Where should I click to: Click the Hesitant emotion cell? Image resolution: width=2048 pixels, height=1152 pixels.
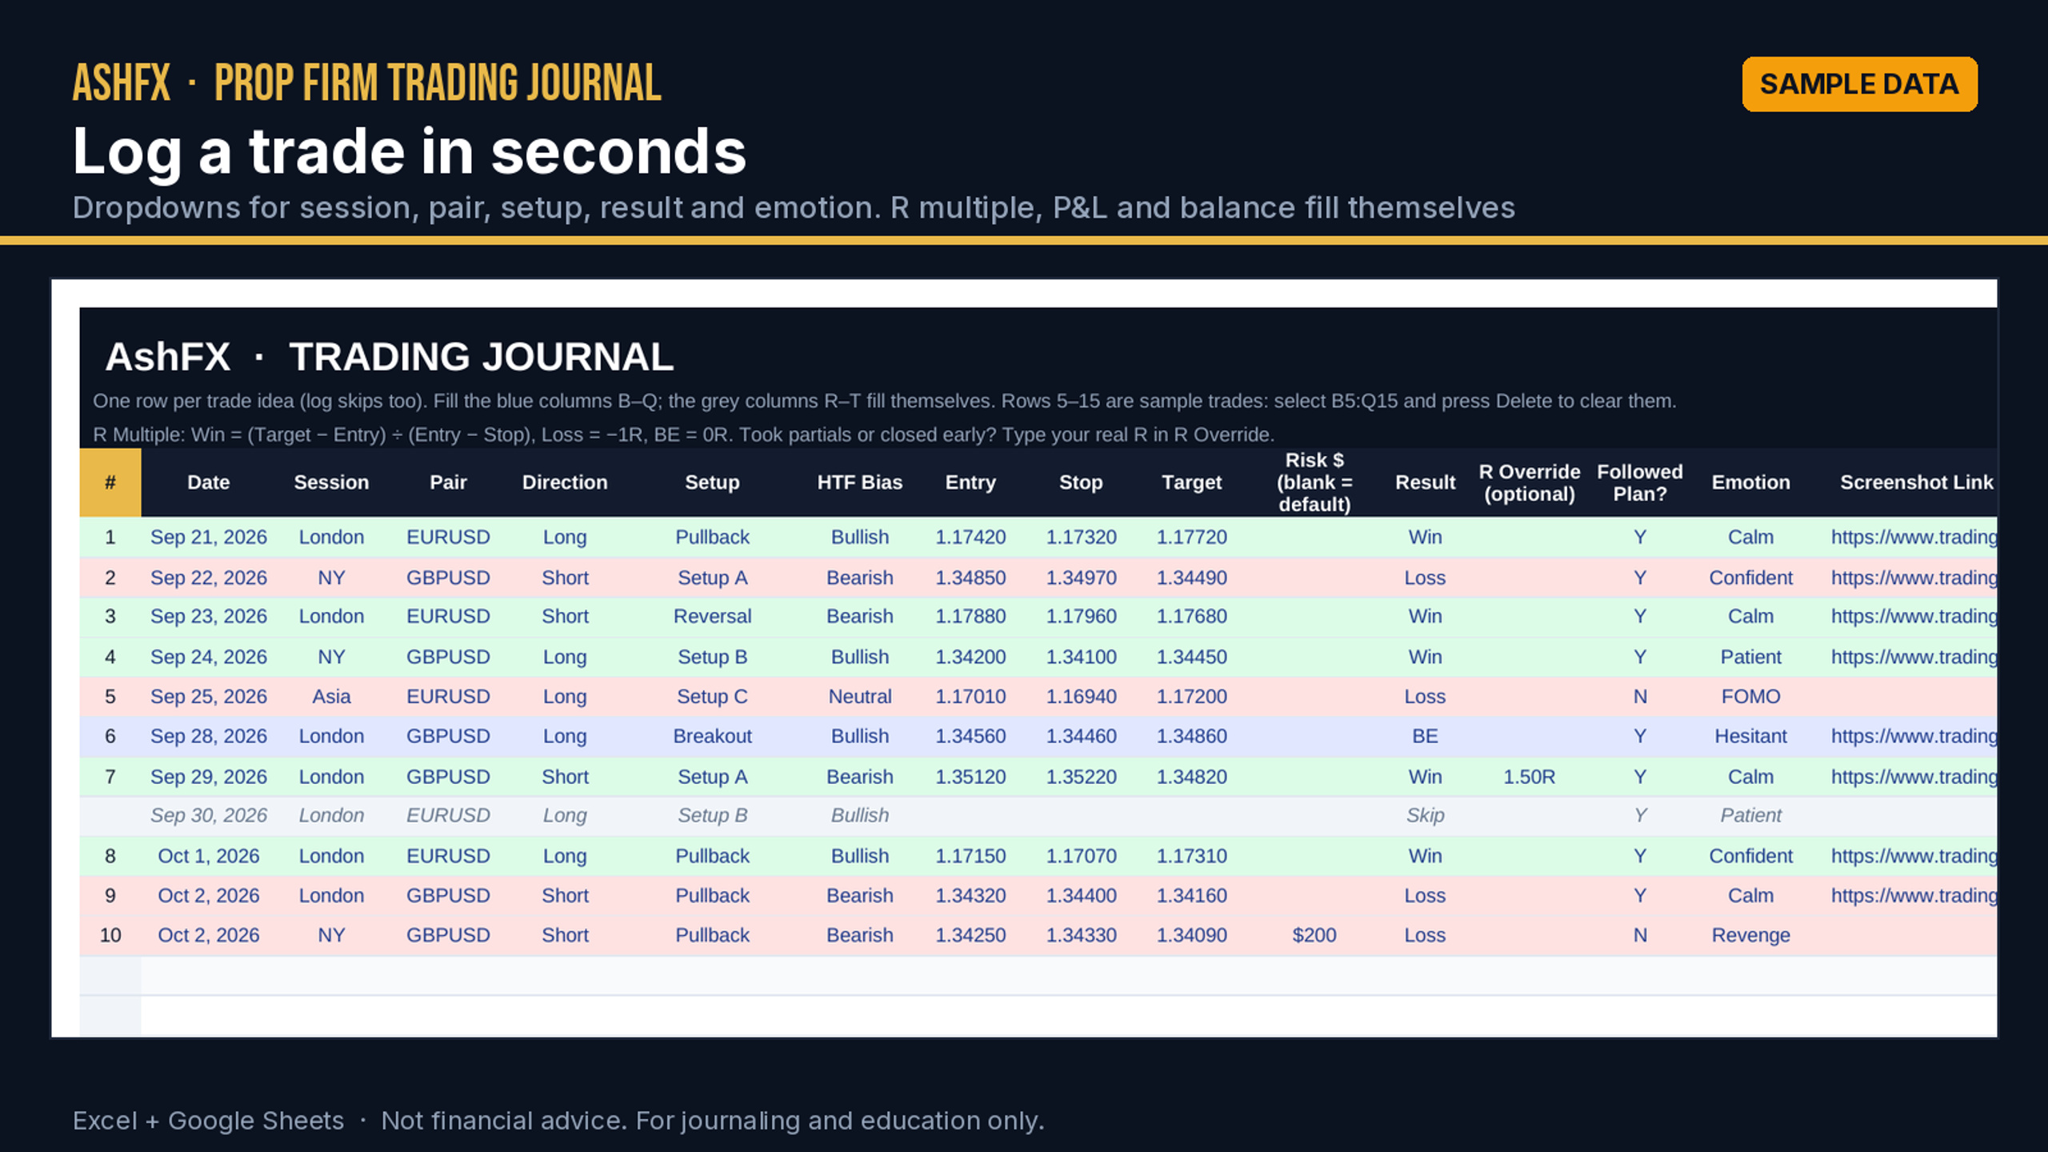click(x=1750, y=736)
